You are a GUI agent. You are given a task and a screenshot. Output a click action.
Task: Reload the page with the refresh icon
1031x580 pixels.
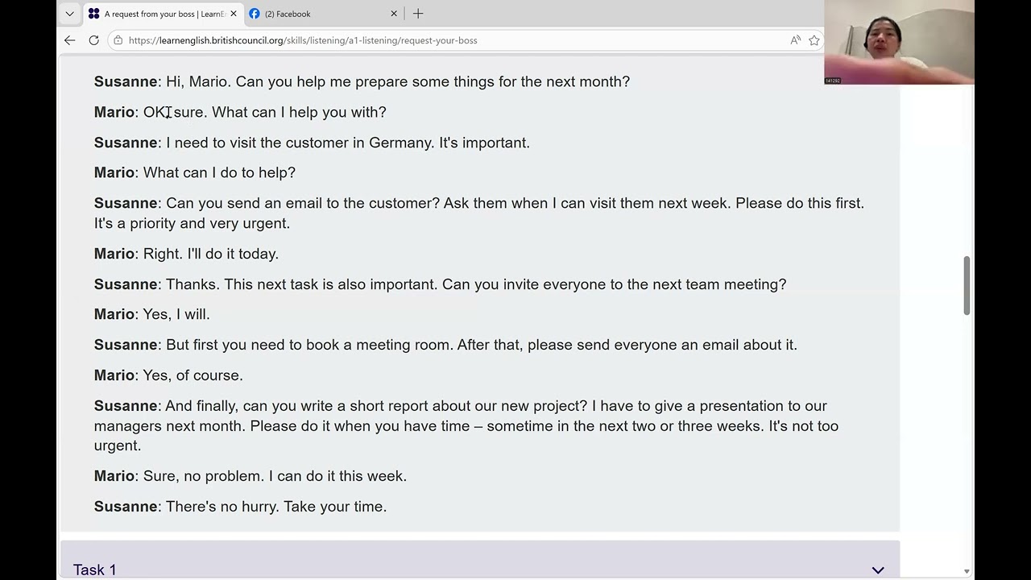pyautogui.click(x=94, y=40)
